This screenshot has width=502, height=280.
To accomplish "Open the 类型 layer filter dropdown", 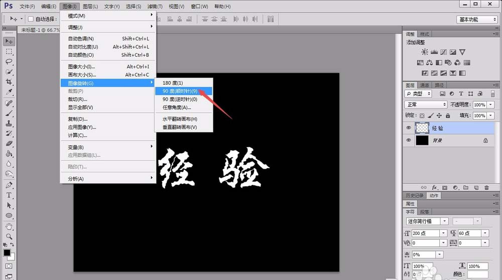I will [x=418, y=94].
